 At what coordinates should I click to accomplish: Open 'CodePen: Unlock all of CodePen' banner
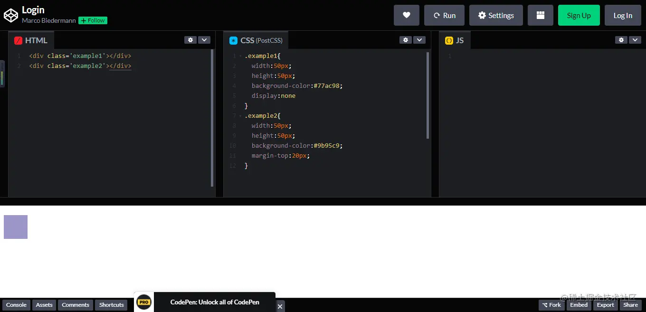[x=215, y=302]
